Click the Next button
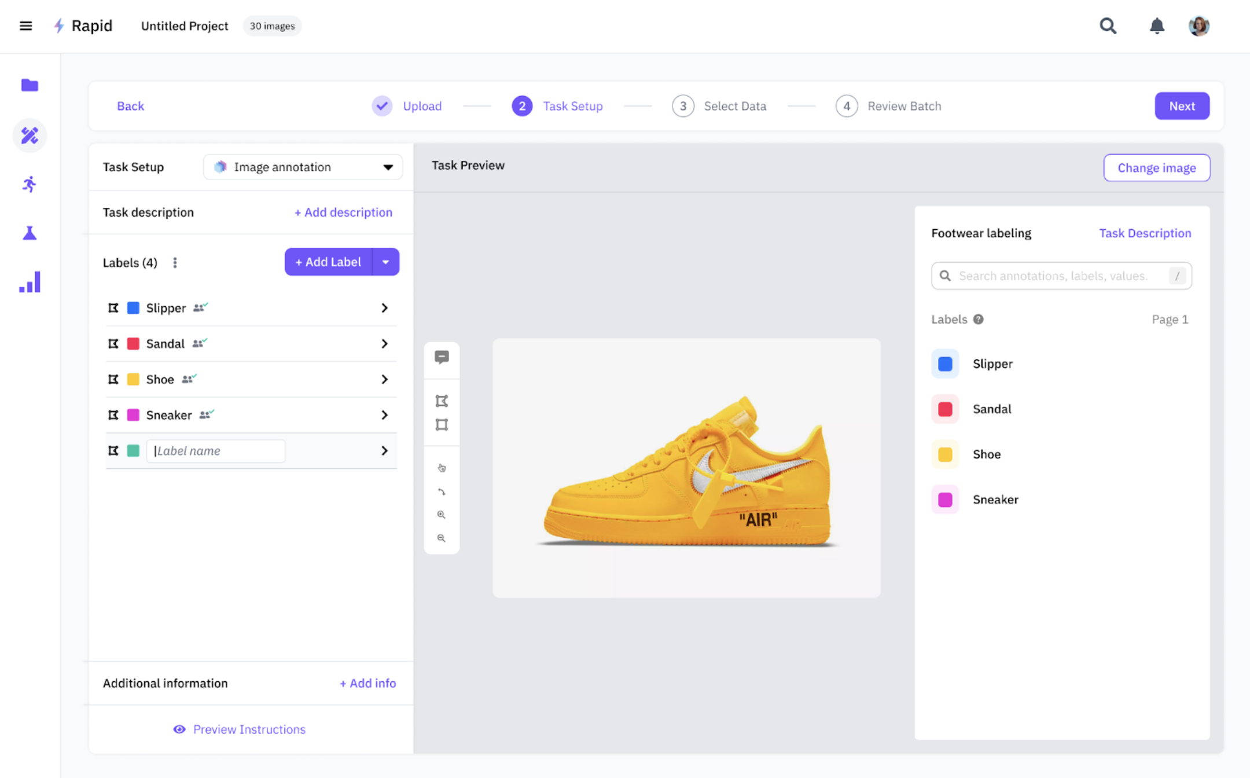The width and height of the screenshot is (1250, 778). (x=1182, y=106)
